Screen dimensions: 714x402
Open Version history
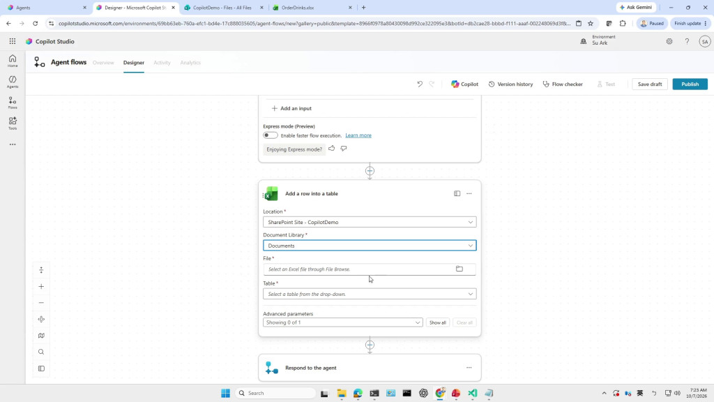[x=510, y=84]
